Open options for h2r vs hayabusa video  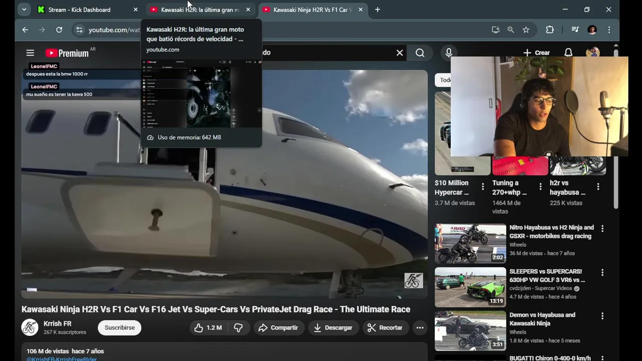598,187
